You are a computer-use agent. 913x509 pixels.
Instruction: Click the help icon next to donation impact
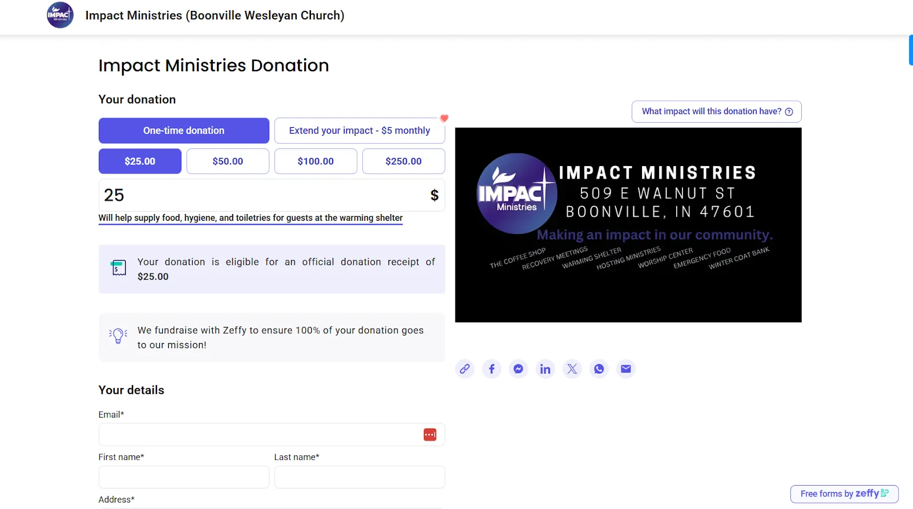pyautogui.click(x=789, y=112)
